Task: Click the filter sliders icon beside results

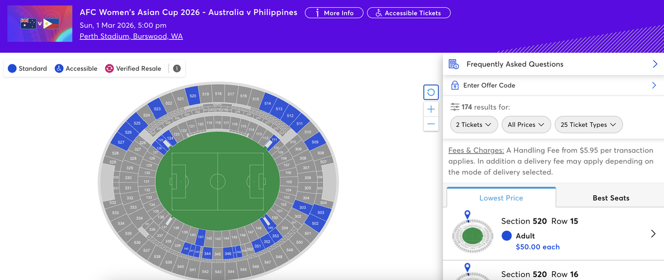Action: [x=455, y=107]
